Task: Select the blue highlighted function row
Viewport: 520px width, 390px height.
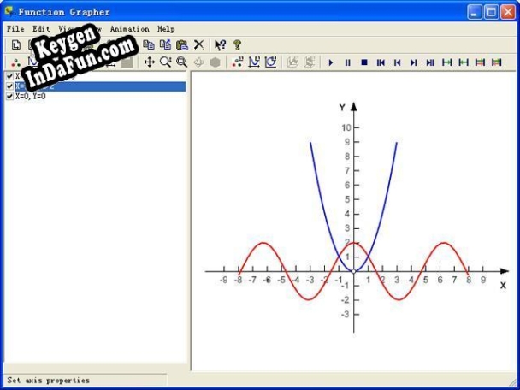Action: click(x=100, y=86)
